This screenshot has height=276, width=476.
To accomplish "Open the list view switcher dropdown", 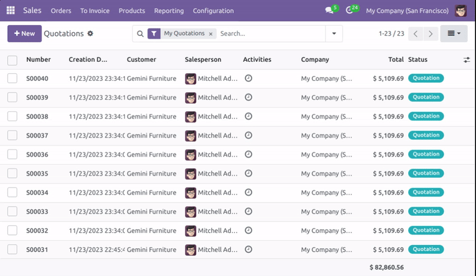I will [x=453, y=34].
